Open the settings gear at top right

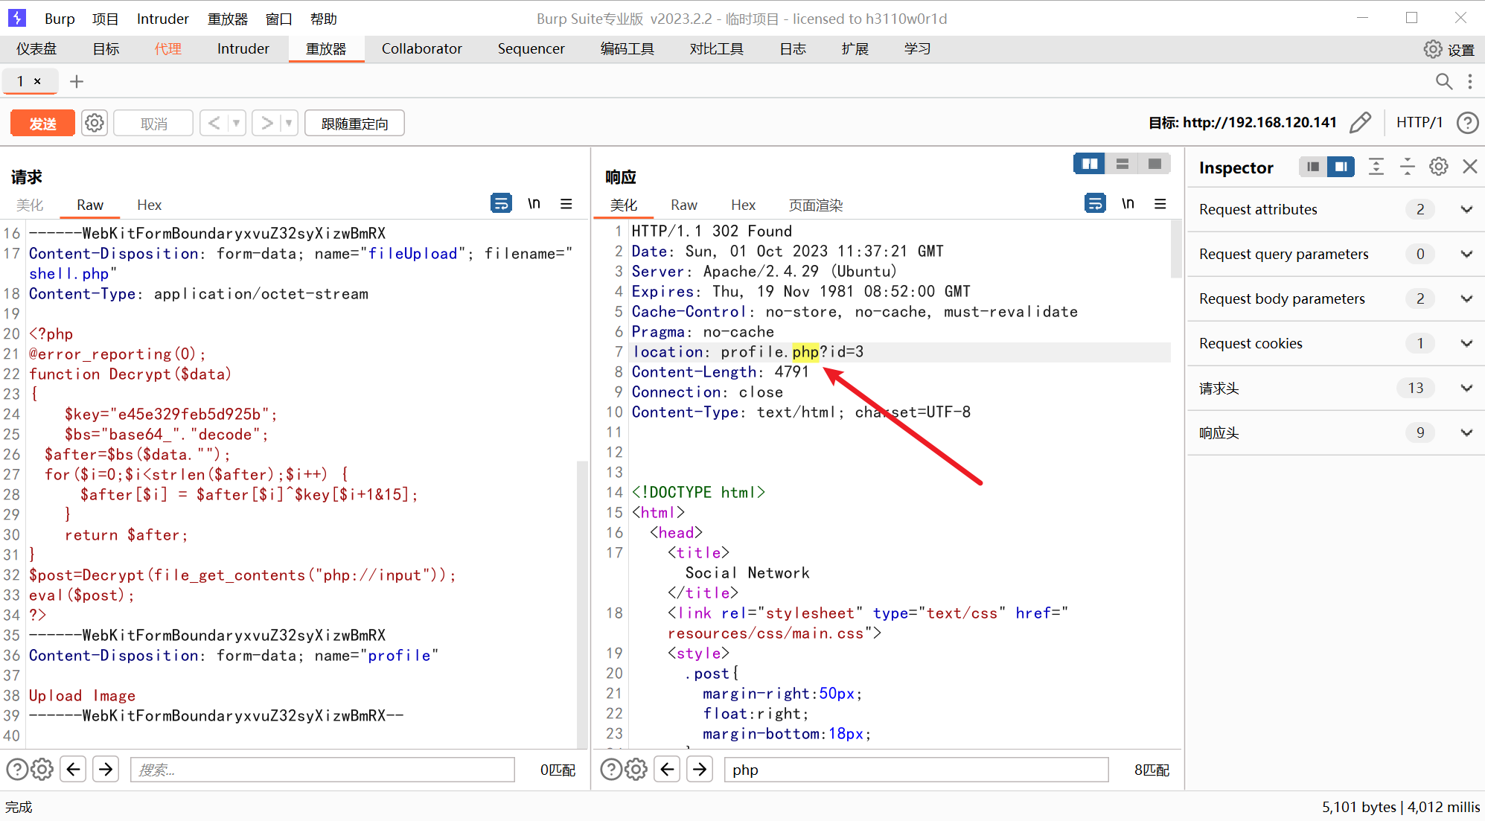pos(1433,49)
